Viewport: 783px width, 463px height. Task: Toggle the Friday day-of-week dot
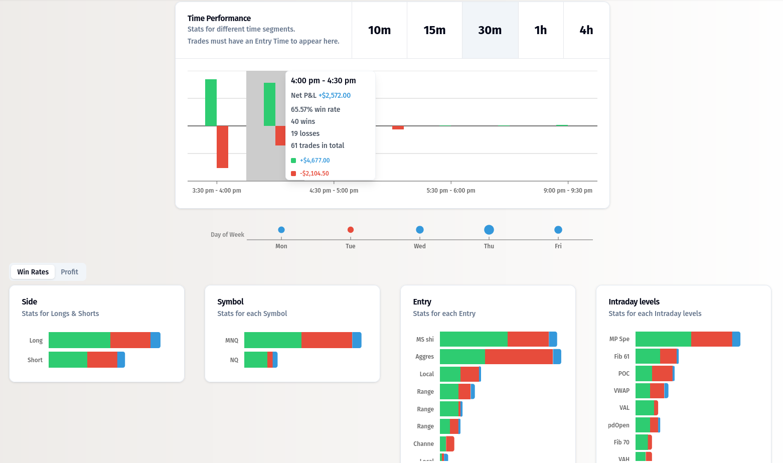[x=558, y=230]
